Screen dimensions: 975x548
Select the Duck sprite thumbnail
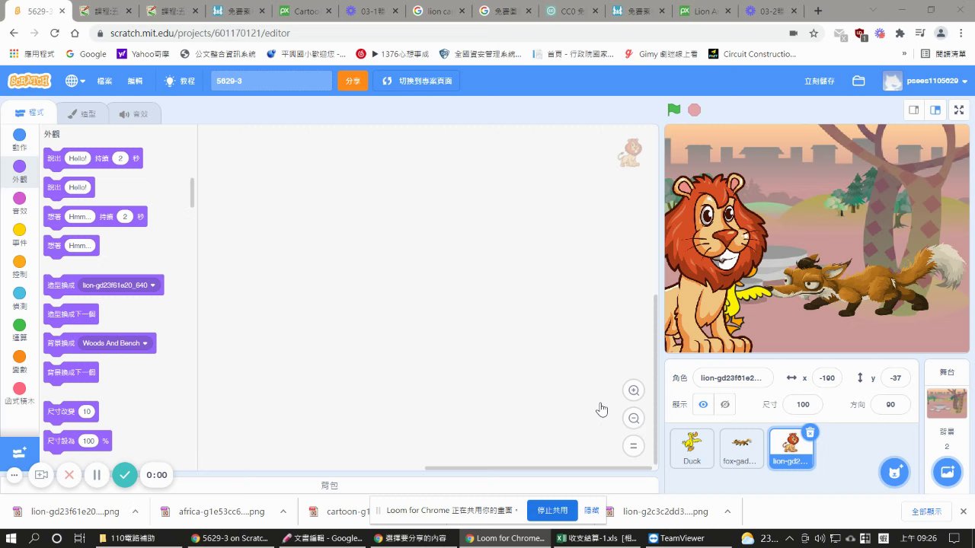[x=692, y=448]
